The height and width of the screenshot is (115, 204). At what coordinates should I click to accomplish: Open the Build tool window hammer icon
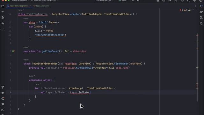point(3,87)
